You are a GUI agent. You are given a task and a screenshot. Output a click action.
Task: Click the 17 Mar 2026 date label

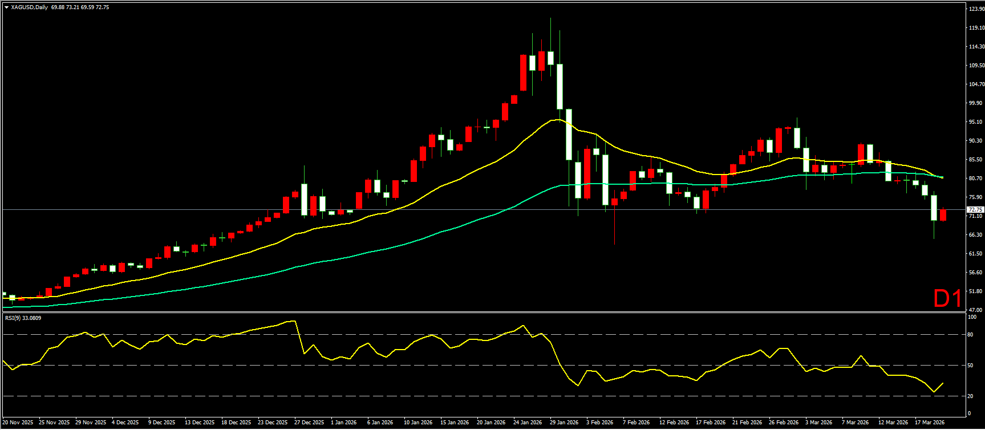930,423
